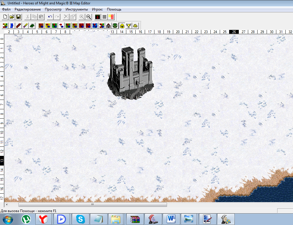The height and width of the screenshot is (225, 293).
Task: Open the Просмотр menu
Action: [x=53, y=9]
